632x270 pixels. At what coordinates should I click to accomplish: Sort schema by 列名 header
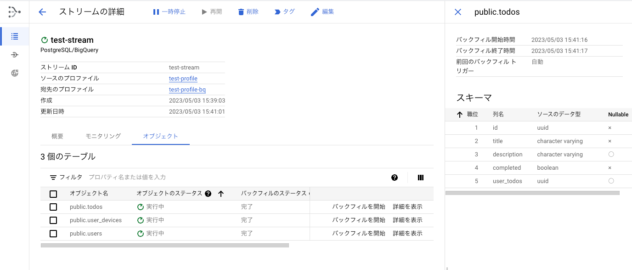tap(498, 115)
